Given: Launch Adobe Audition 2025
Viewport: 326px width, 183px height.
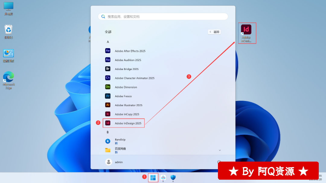Looking at the screenshot, I should click(x=123, y=60).
